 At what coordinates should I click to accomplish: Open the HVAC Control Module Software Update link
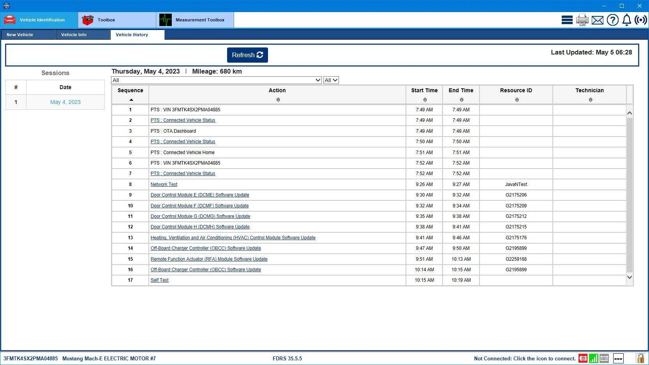click(233, 238)
